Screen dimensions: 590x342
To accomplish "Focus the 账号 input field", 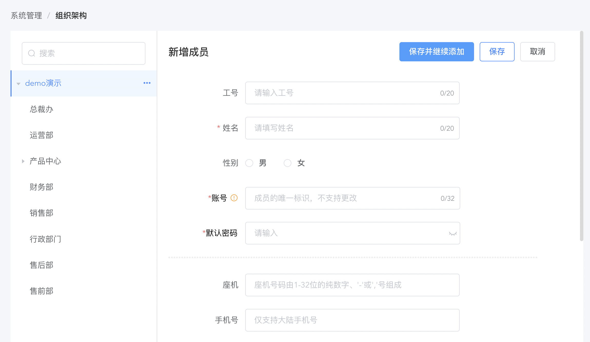I will 352,198.
